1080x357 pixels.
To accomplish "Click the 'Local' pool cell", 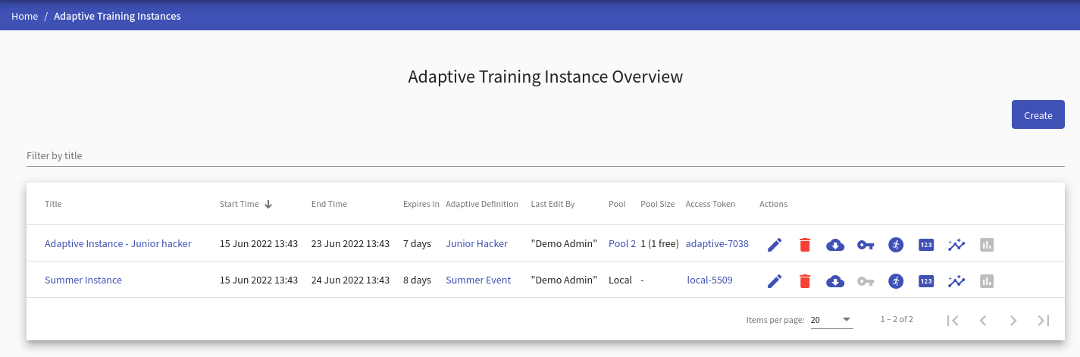I will point(620,280).
